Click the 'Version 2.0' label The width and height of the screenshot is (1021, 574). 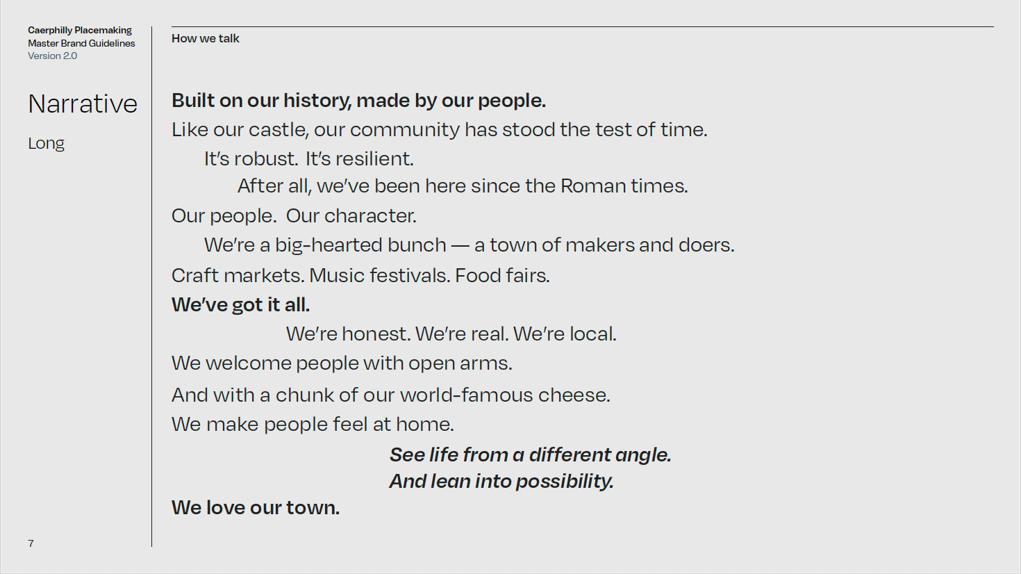coord(53,56)
